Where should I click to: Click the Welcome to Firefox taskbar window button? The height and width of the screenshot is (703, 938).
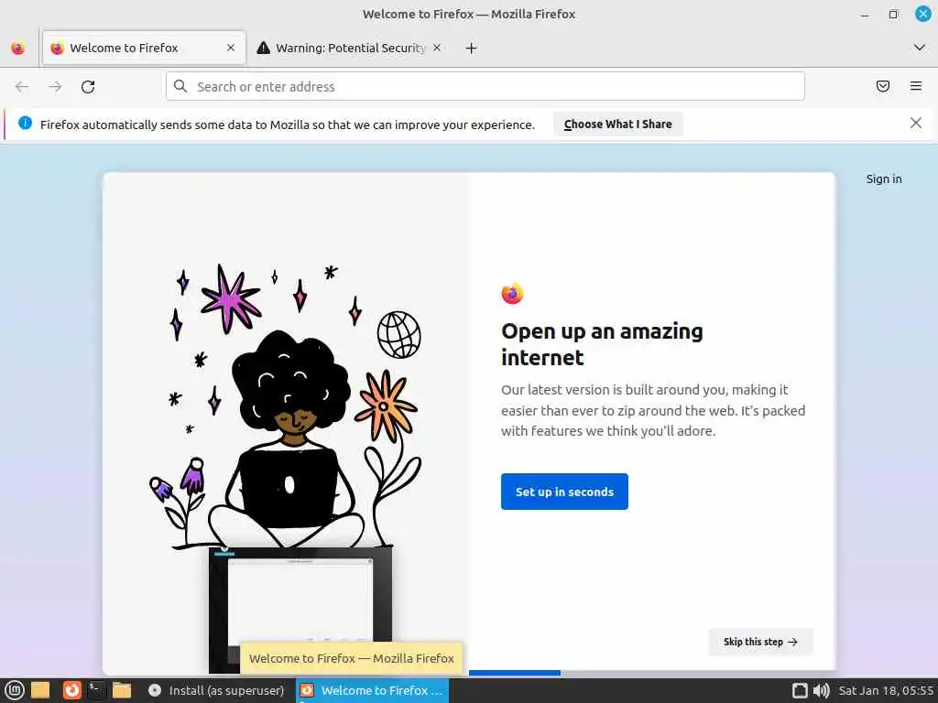372,690
